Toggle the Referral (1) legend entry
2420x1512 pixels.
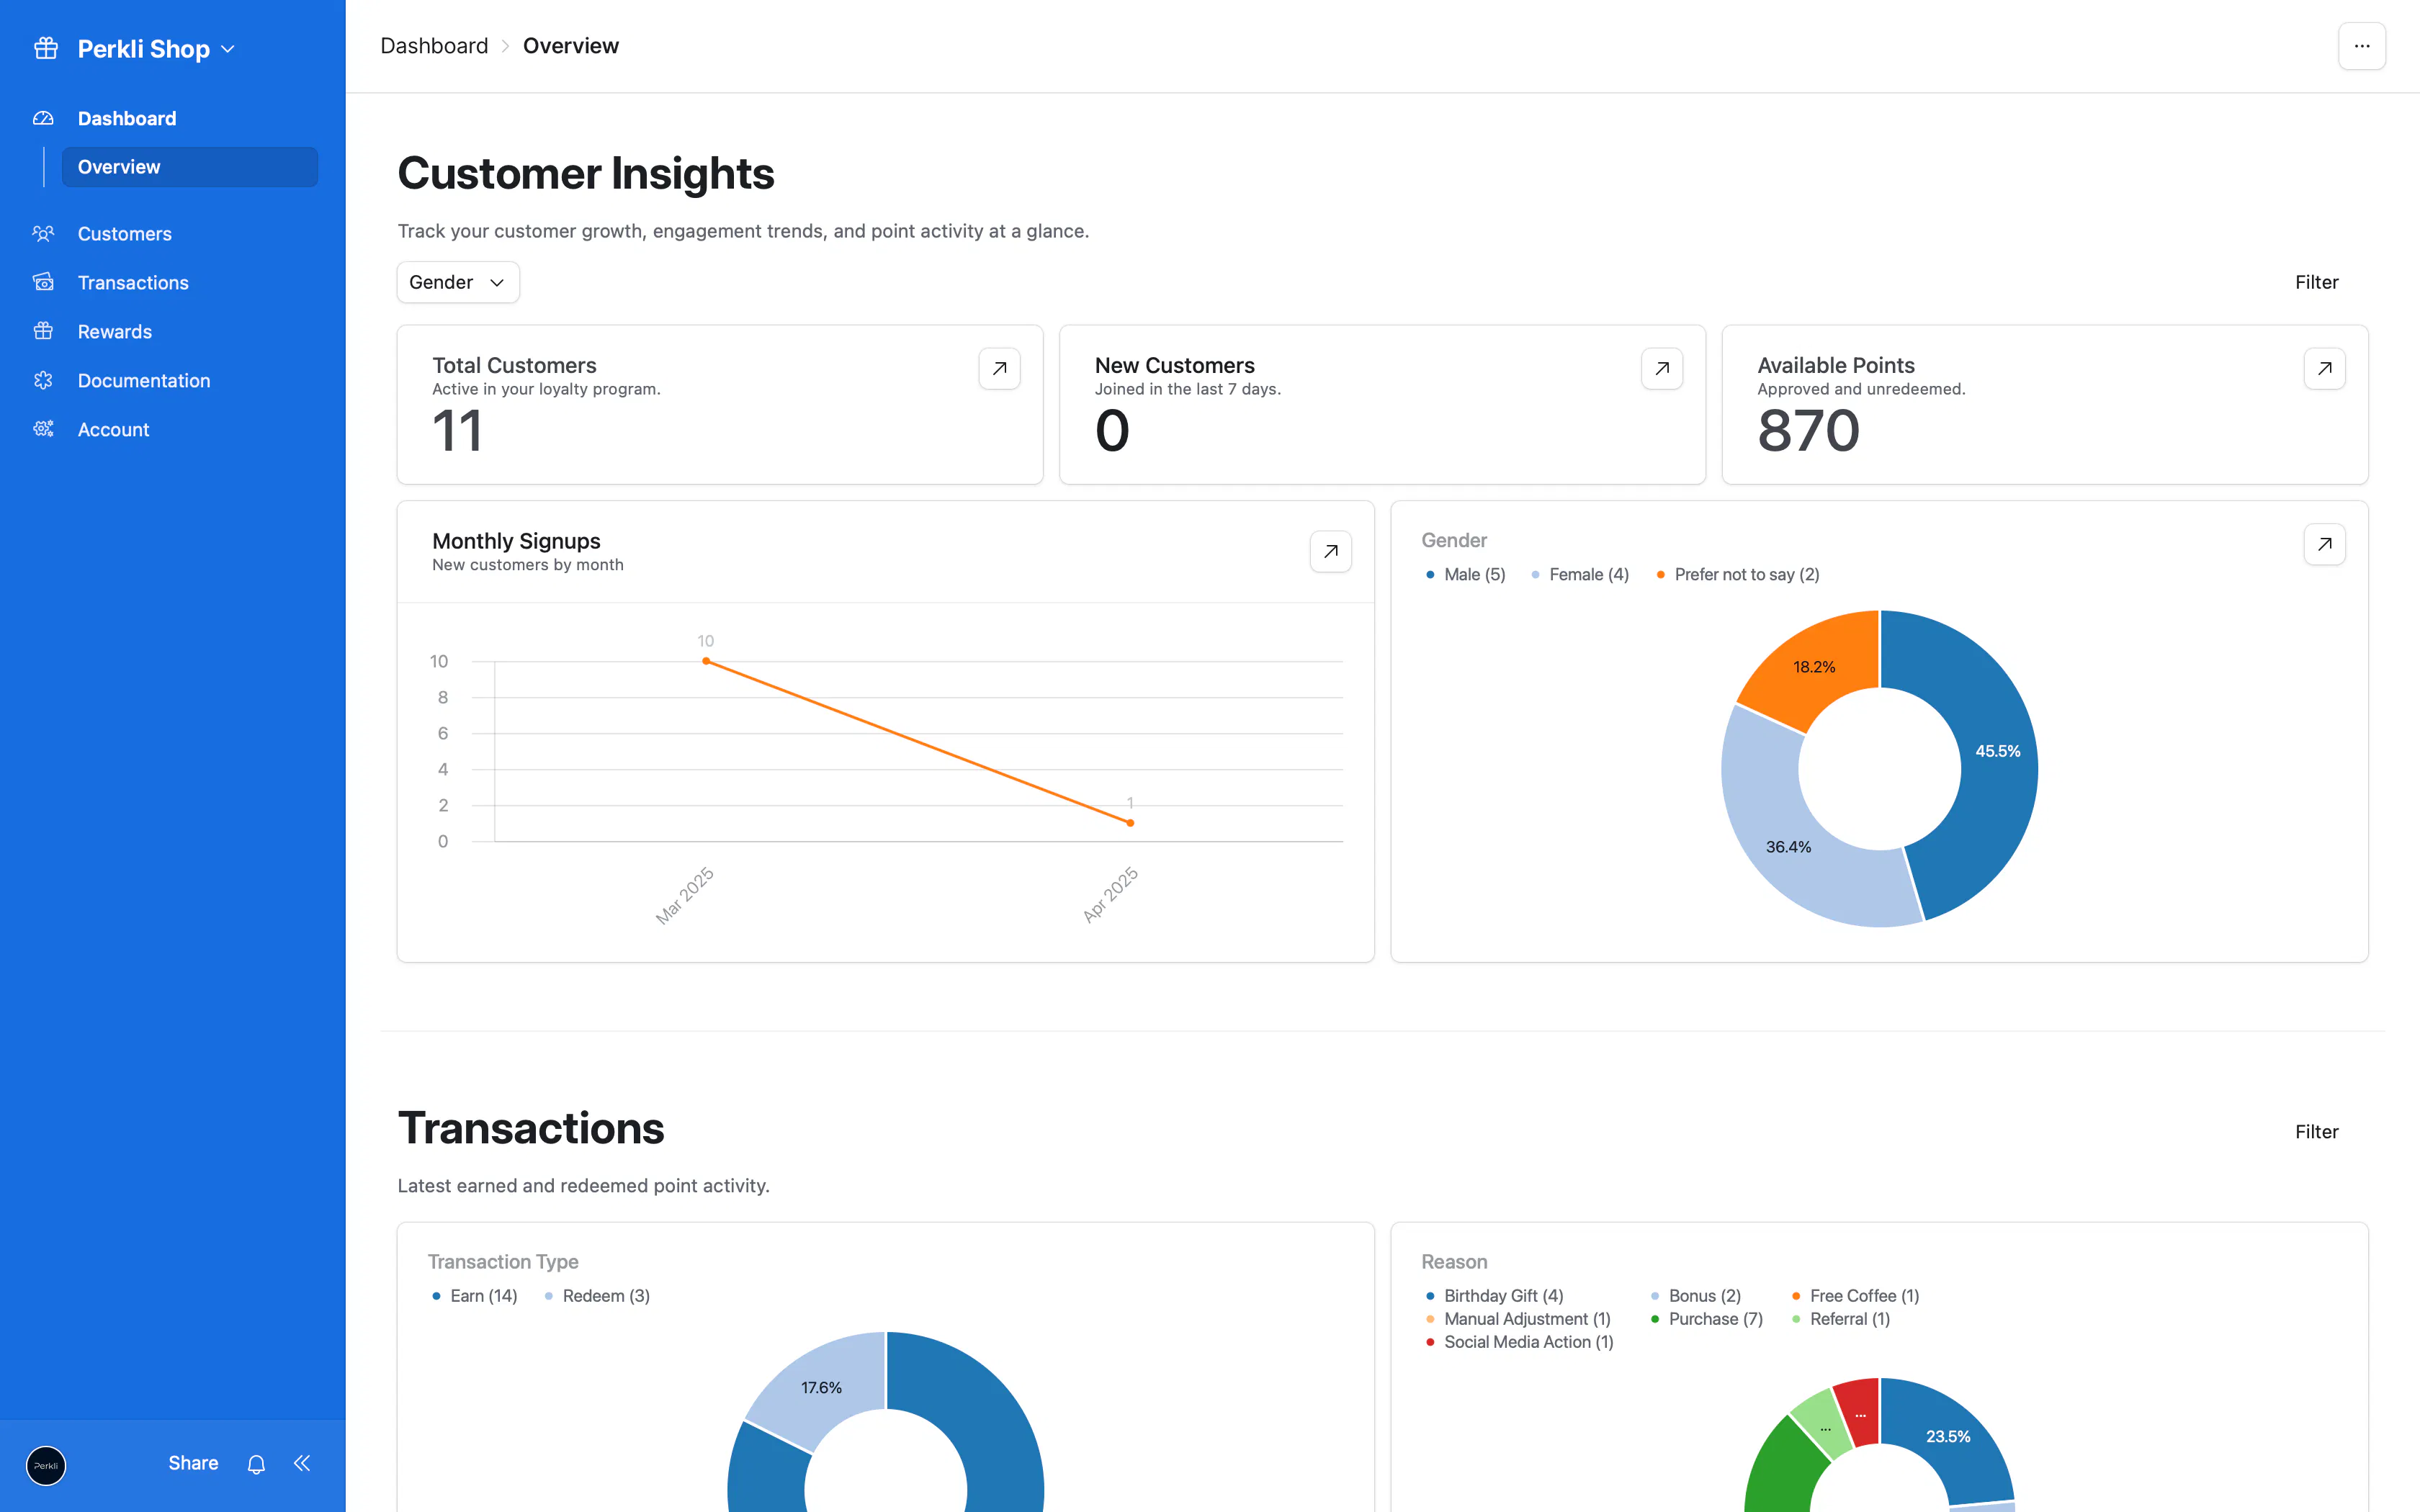(x=1841, y=1319)
